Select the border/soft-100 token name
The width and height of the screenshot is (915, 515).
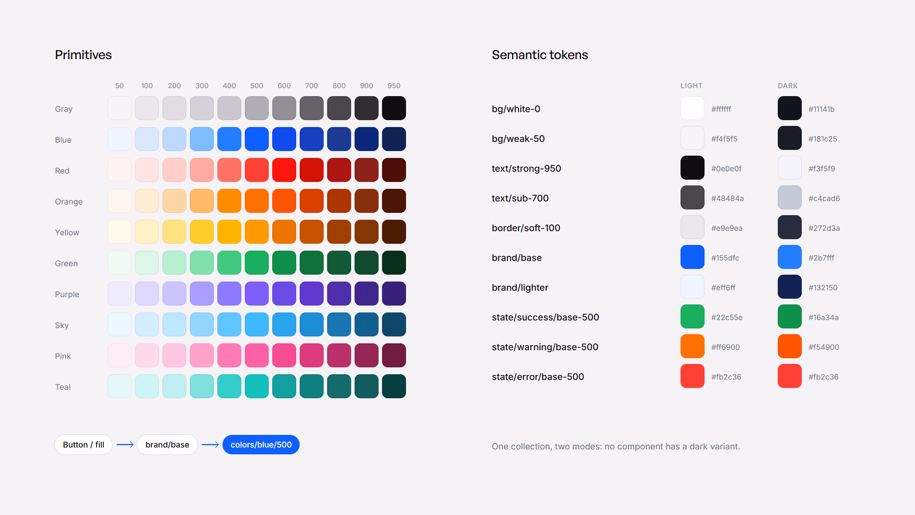point(526,228)
